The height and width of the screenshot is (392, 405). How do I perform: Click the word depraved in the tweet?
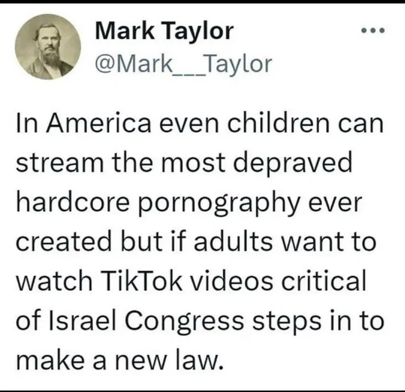(292, 164)
